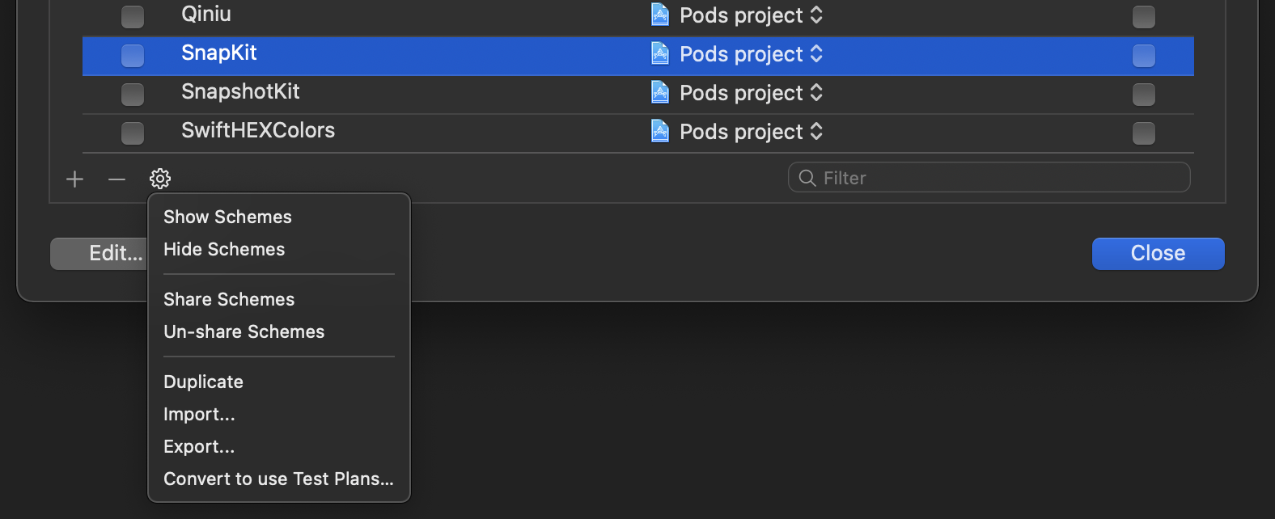Enable the Show checkbox for SnapshotKit

click(133, 94)
